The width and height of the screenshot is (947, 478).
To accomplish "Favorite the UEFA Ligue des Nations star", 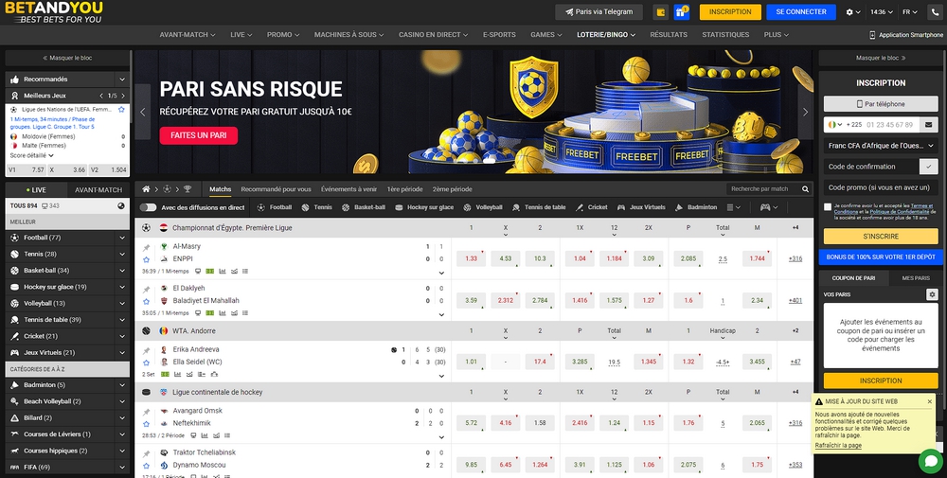I will coord(121,110).
